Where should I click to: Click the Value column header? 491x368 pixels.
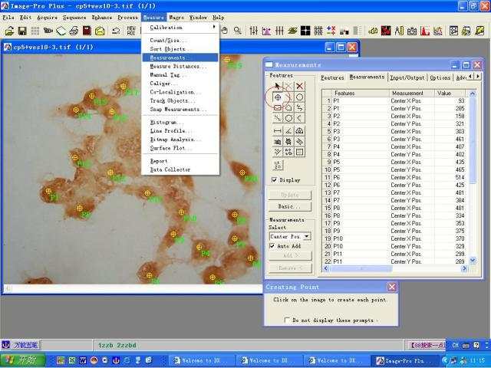click(x=445, y=93)
